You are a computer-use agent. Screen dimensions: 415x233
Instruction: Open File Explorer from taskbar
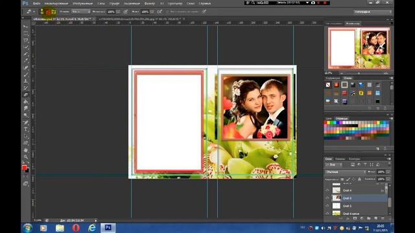[60, 228]
